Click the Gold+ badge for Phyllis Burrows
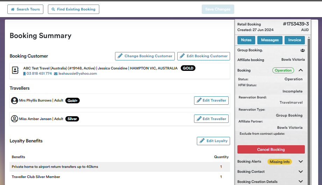The height and width of the screenshot is (185, 322). coord(72,101)
